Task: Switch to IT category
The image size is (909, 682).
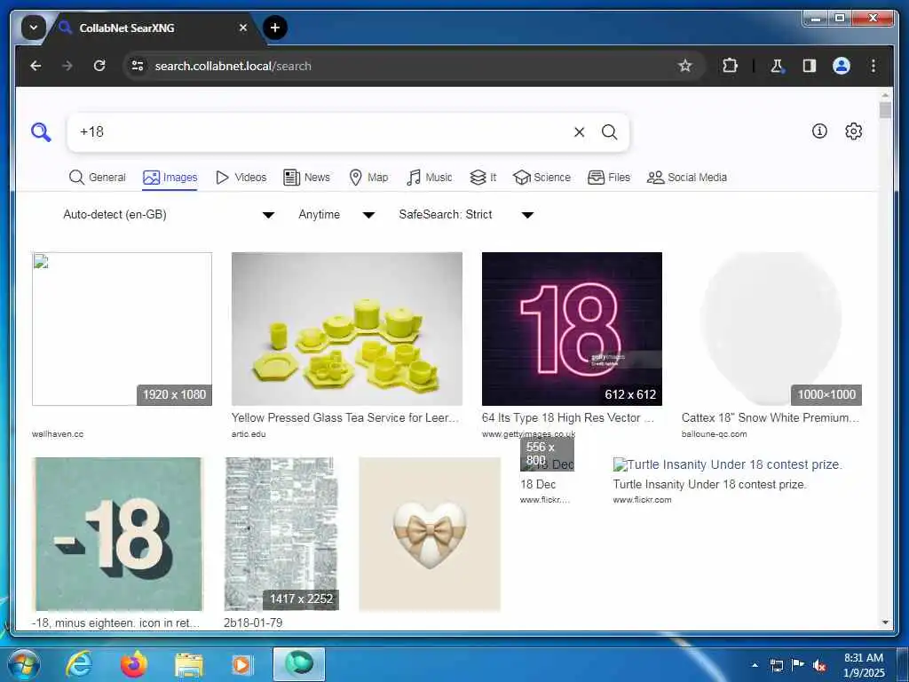Action: (483, 178)
